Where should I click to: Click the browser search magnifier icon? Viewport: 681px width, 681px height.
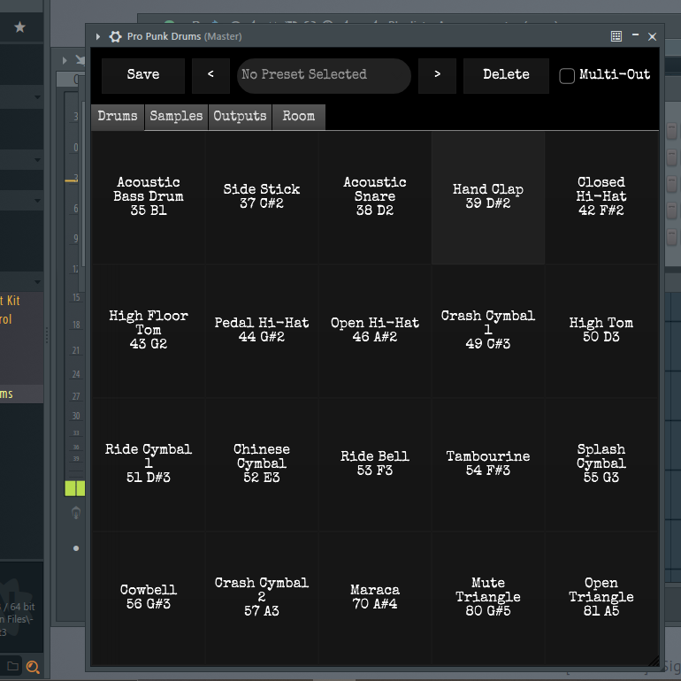tap(33, 667)
